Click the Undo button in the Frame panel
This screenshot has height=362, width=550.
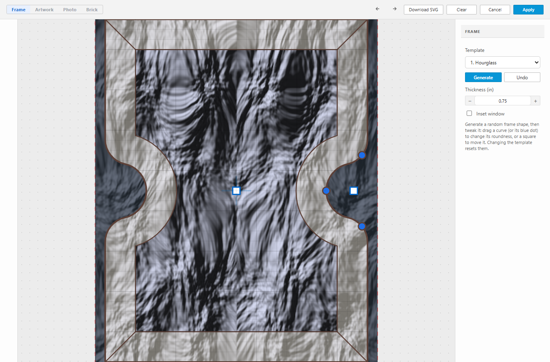522,77
